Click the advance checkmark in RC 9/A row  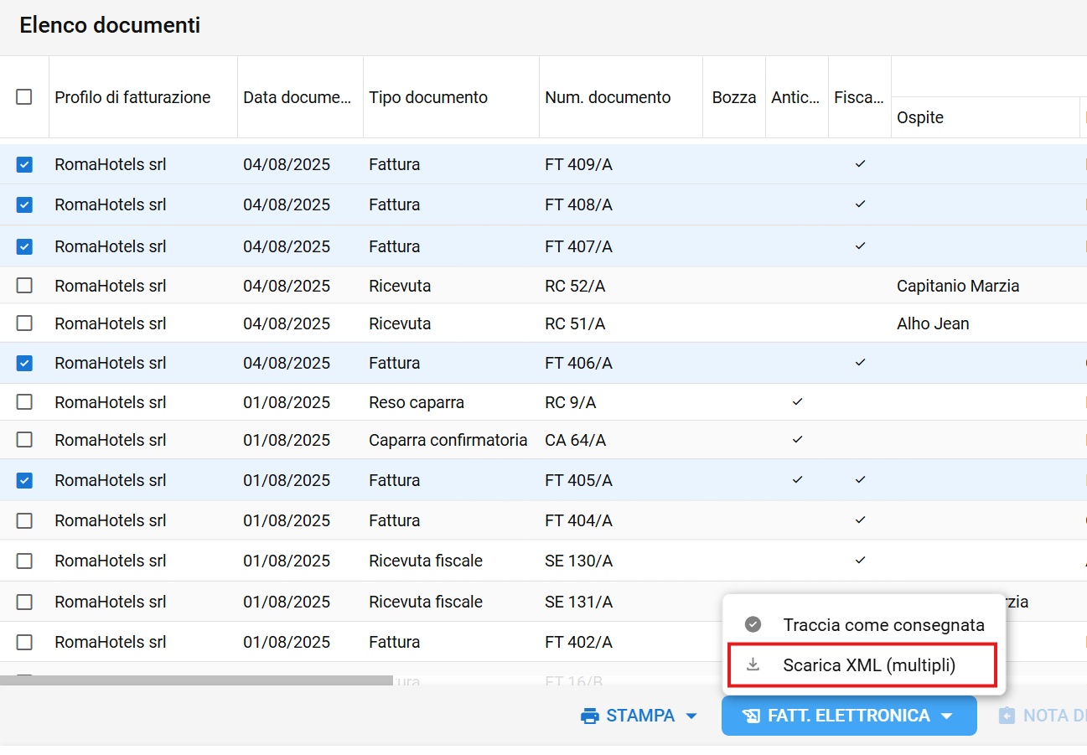click(797, 402)
